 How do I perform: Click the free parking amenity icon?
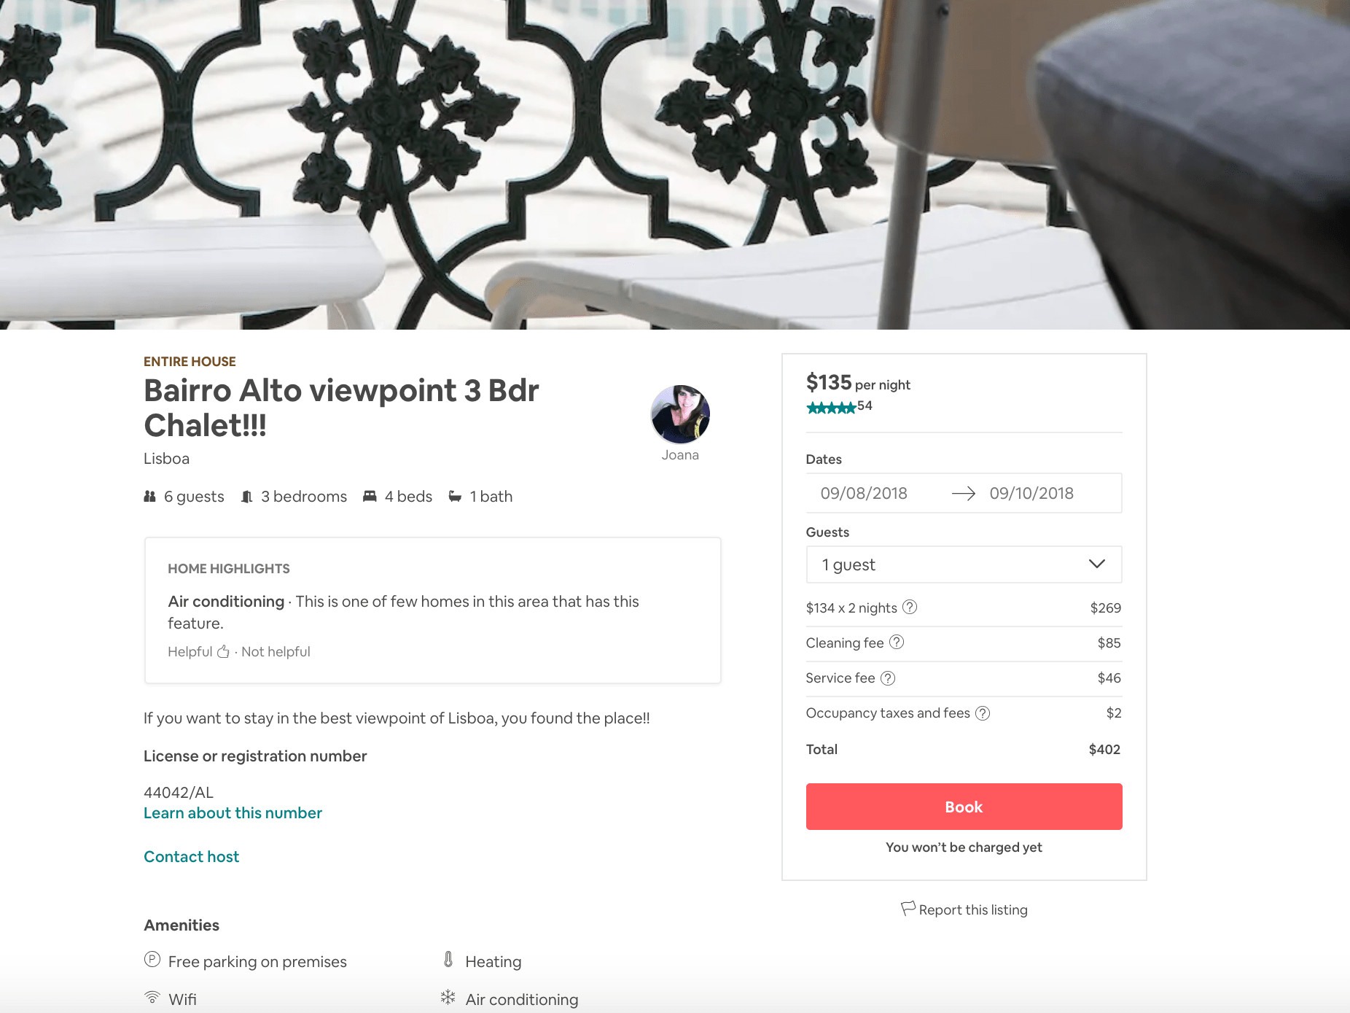[152, 959]
